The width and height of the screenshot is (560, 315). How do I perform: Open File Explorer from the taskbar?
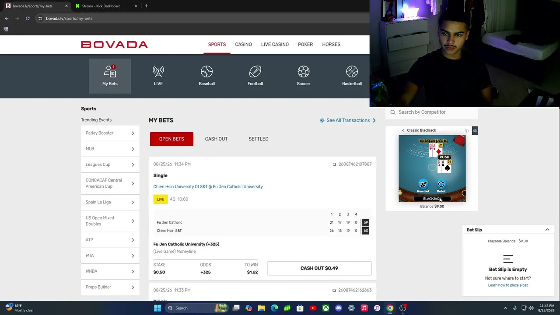[x=261, y=308]
